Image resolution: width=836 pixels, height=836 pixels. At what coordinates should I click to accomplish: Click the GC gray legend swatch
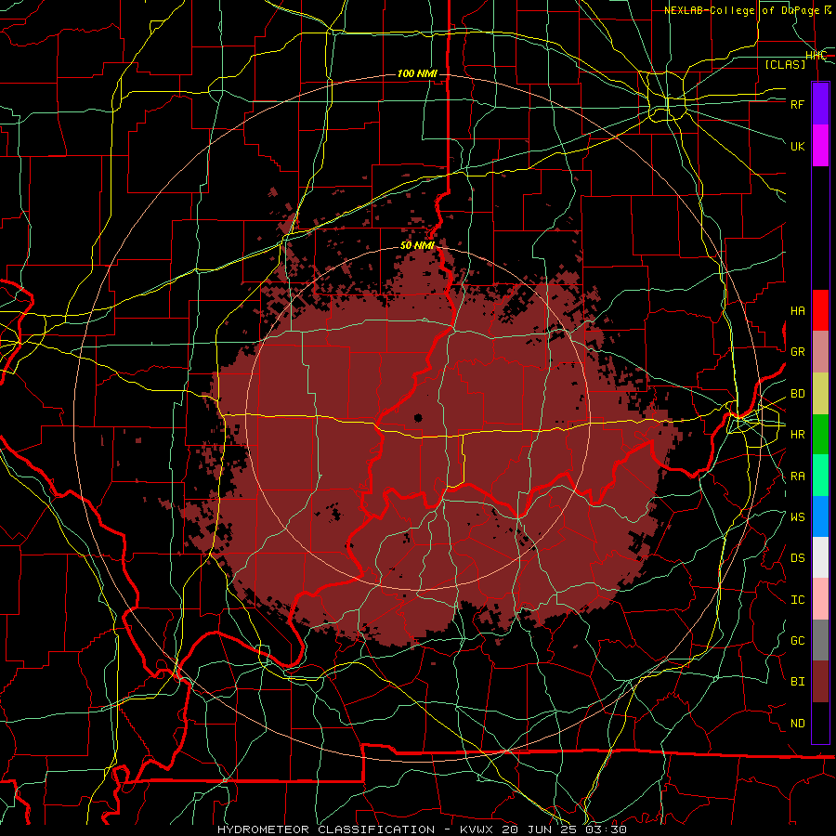pos(820,640)
